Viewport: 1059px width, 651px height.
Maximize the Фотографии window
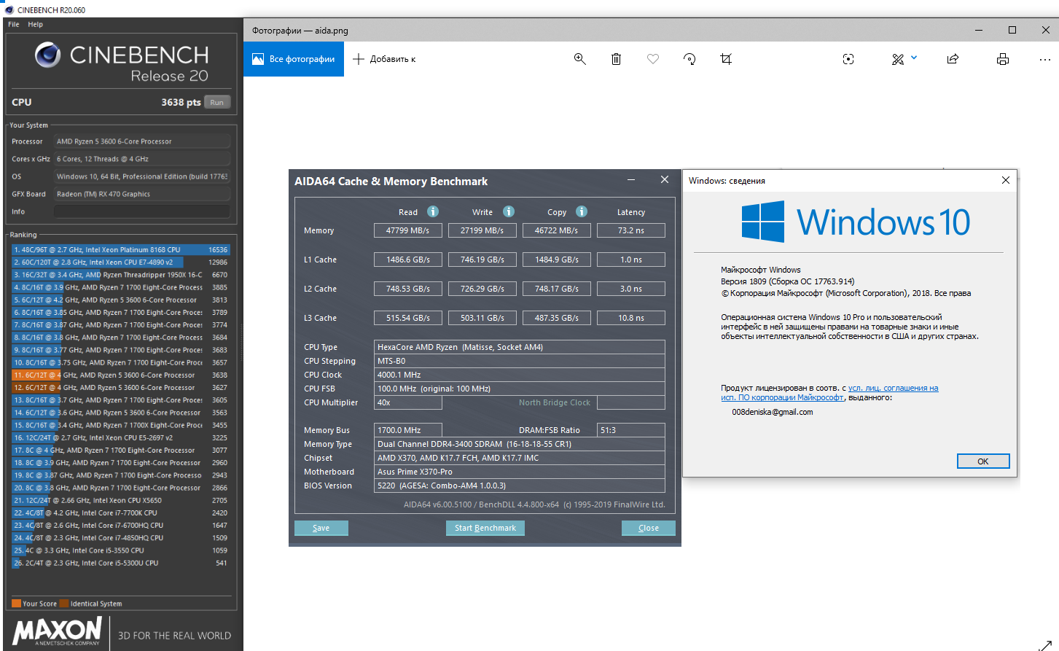1012,30
